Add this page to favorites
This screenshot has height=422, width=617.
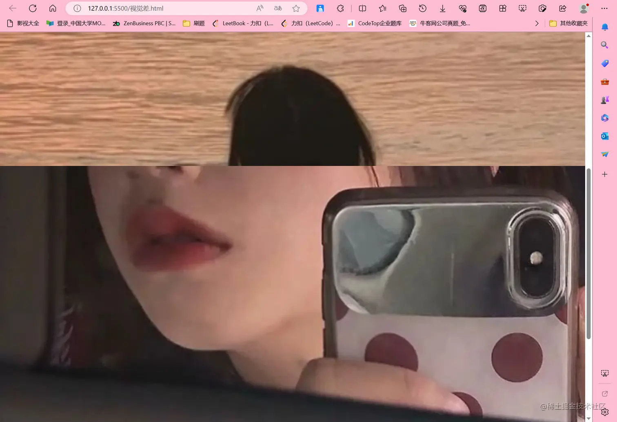[x=296, y=8]
